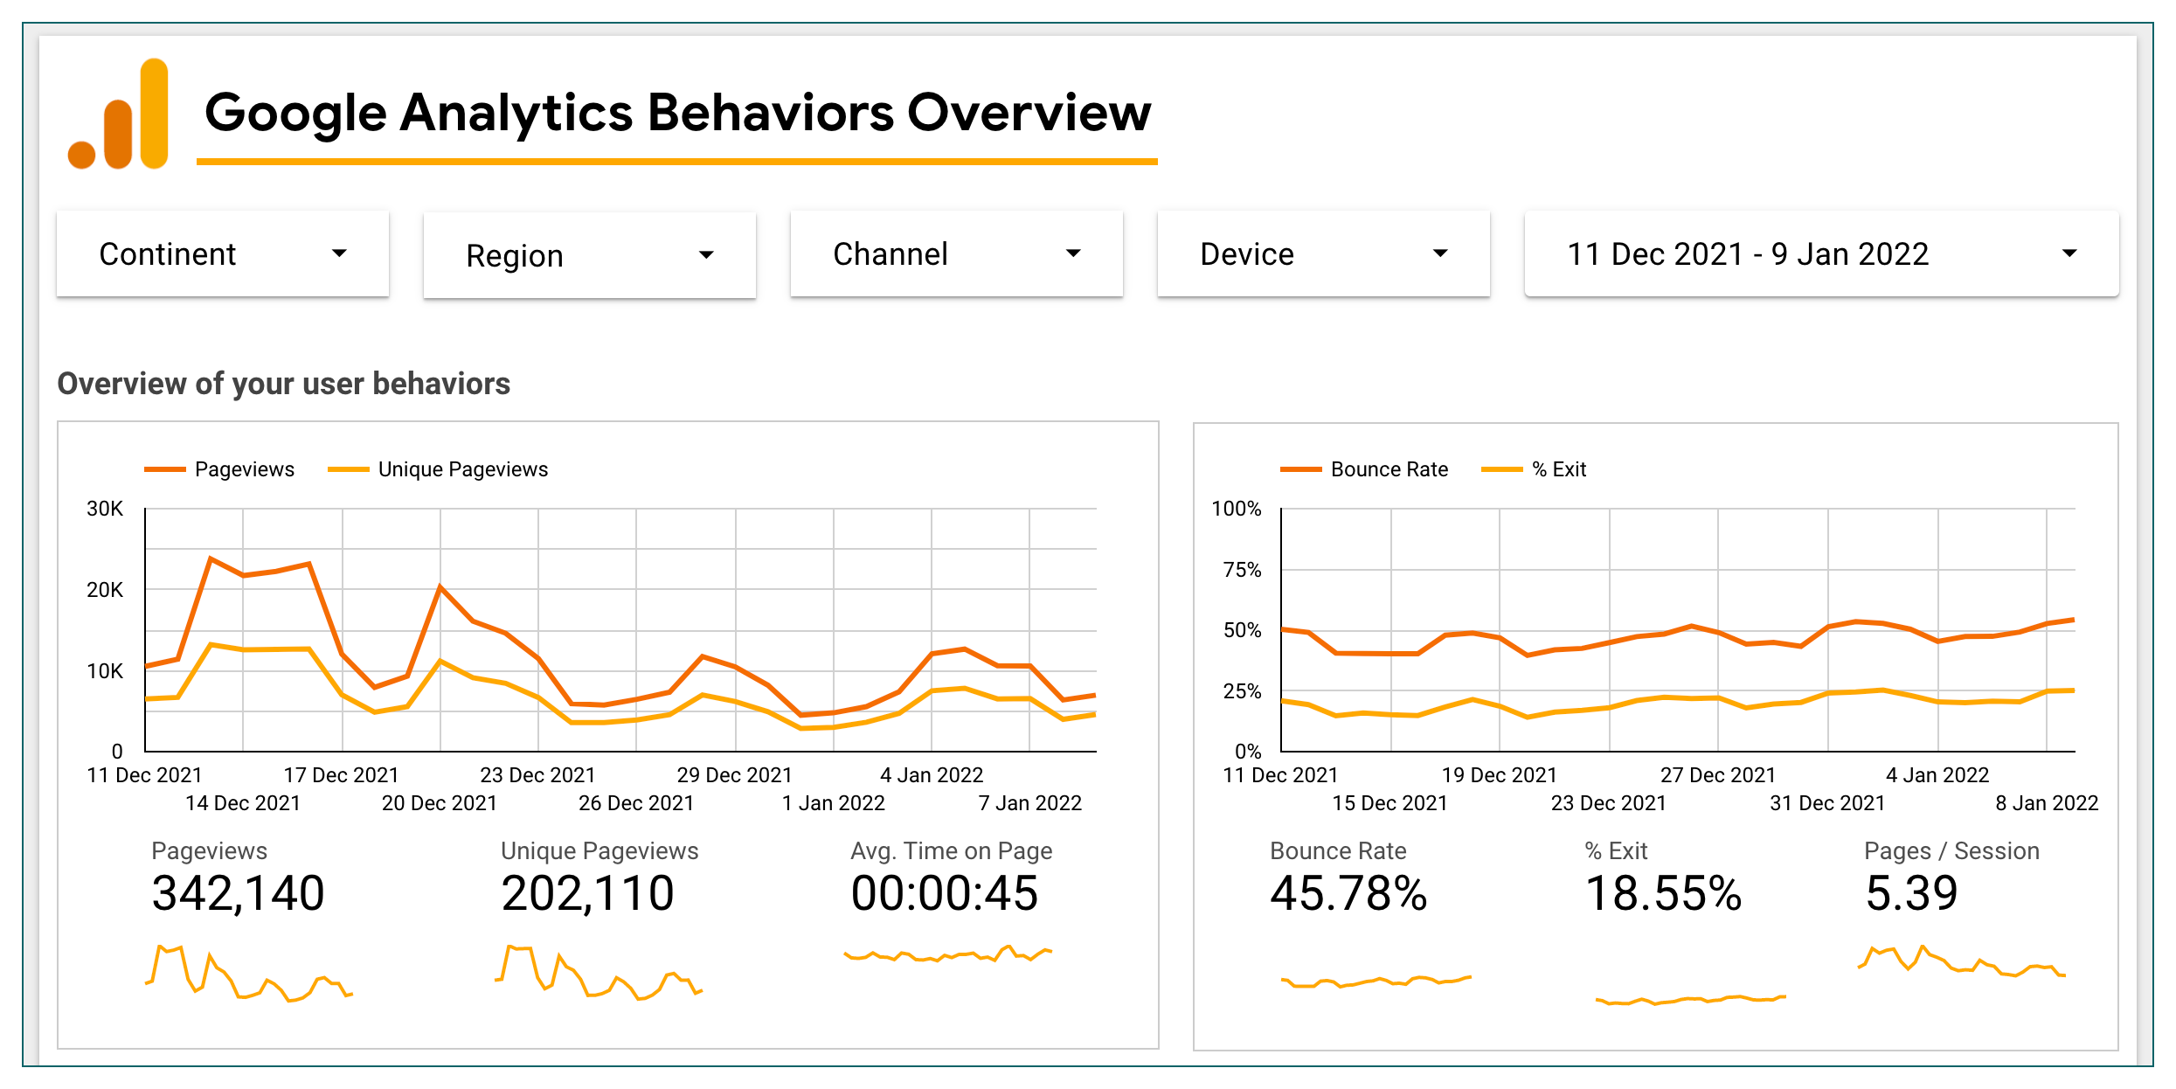This screenshot has height=1089, width=2176.
Task: Select the Avg. Time on Page value 00:00:45
Action: 945,893
